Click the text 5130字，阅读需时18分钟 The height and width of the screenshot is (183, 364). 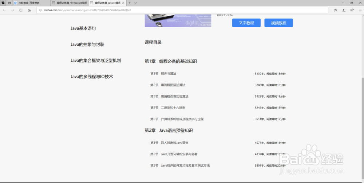[270, 74]
